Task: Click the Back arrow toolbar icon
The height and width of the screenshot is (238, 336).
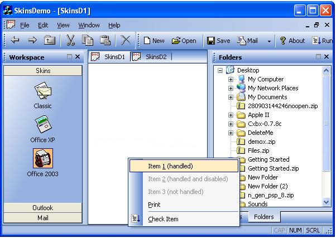Action: click(15, 40)
